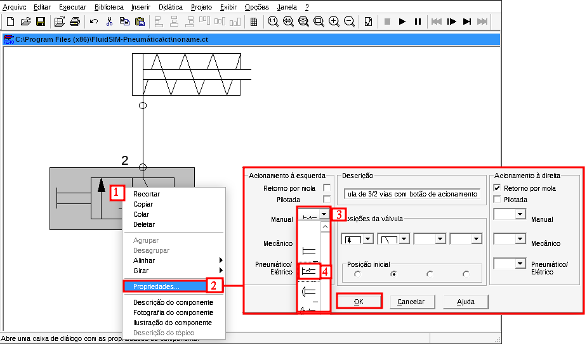Copy selection toolbar icon
The height and width of the screenshot is (346, 587).
coord(124,22)
